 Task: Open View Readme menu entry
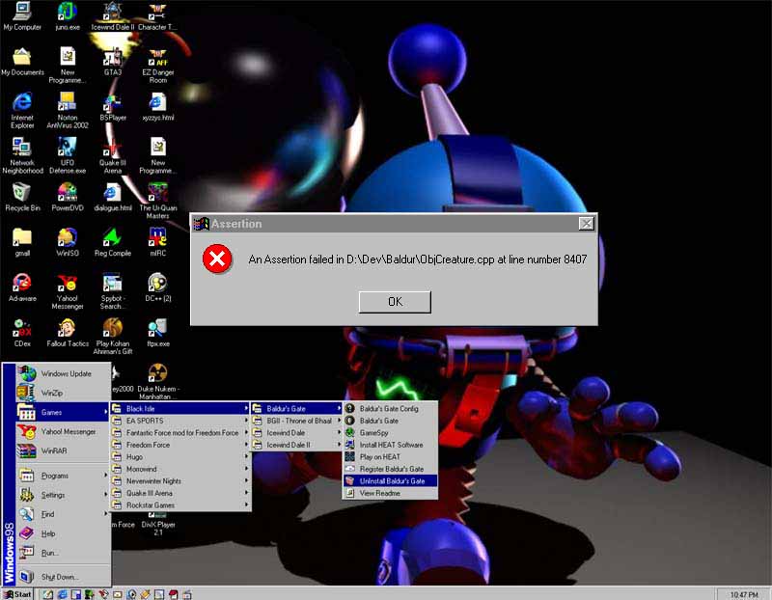point(390,493)
